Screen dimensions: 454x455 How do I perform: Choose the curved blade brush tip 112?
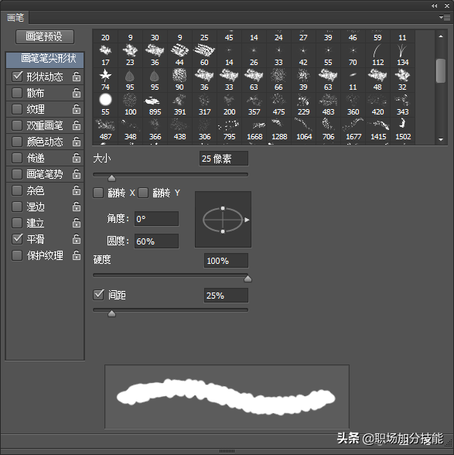[x=377, y=55]
